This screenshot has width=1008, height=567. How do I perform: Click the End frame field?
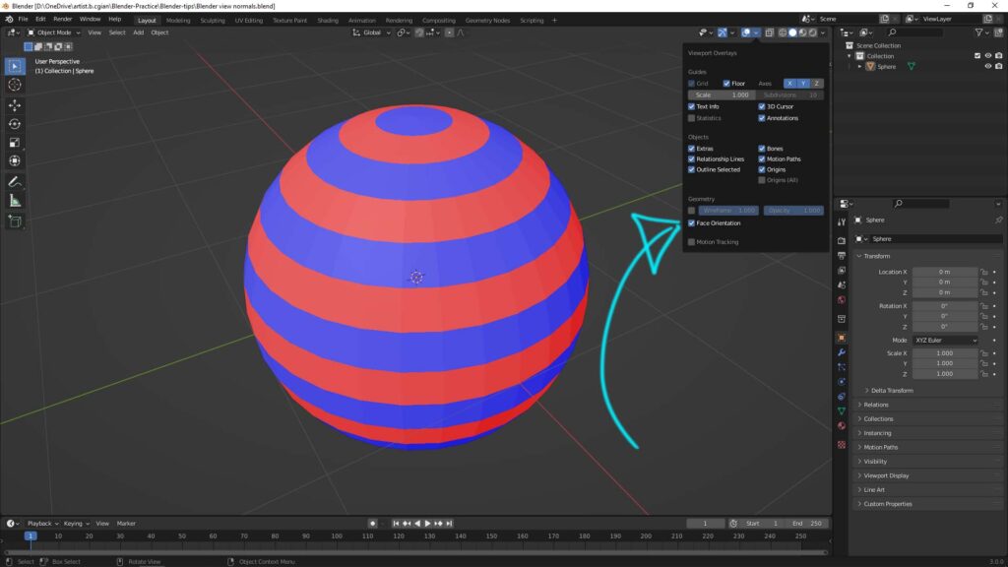tap(807, 524)
